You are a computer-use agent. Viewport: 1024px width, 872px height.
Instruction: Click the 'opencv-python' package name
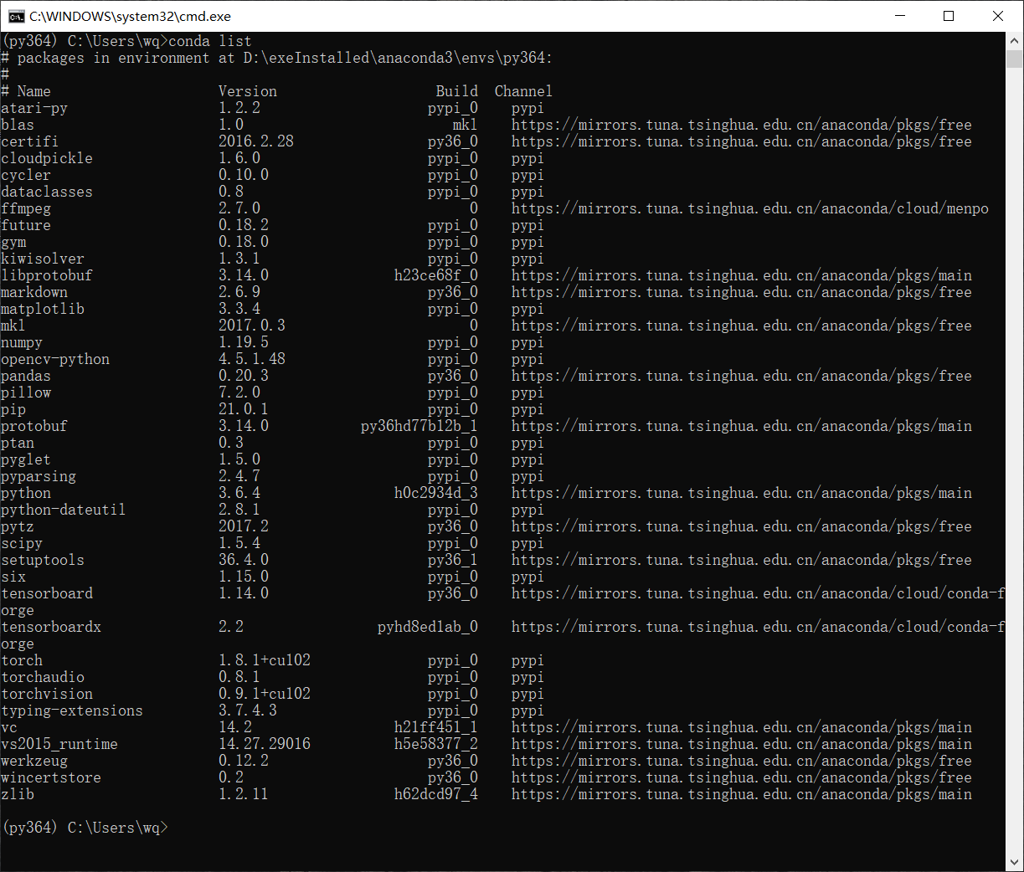point(55,359)
